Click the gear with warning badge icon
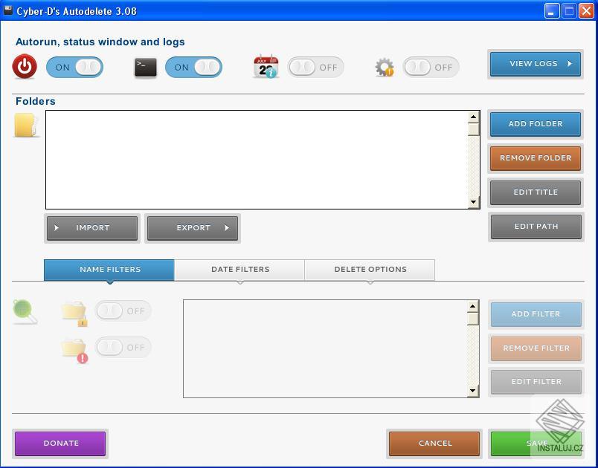The height and width of the screenshot is (468, 598). click(x=384, y=68)
